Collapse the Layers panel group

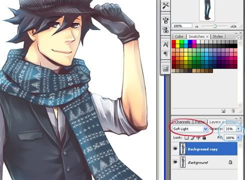click(x=236, y=118)
